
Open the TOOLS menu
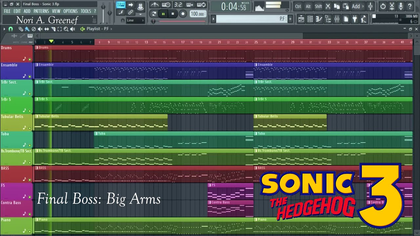pyautogui.click(x=86, y=11)
